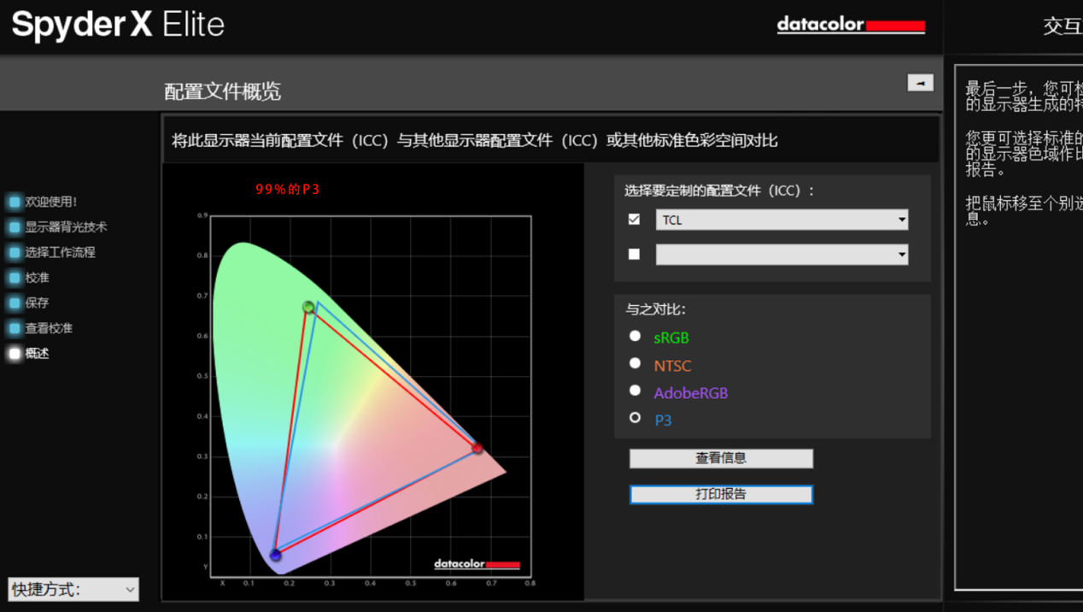The width and height of the screenshot is (1083, 612).
Task: Click the 查看信息 button
Action: (x=721, y=458)
